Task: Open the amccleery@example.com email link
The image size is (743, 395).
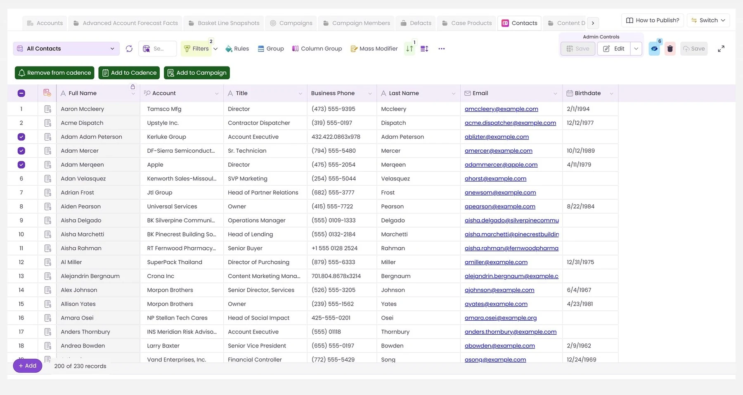Action: click(501, 109)
